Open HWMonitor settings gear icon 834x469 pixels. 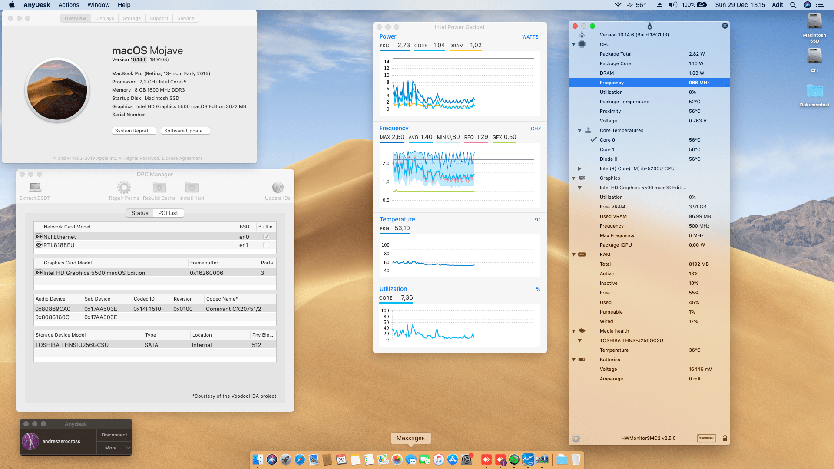coord(576,439)
